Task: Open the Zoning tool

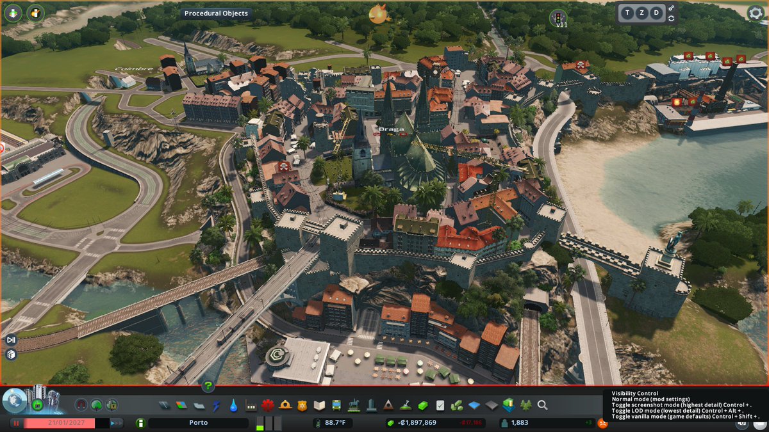Action: [182, 405]
